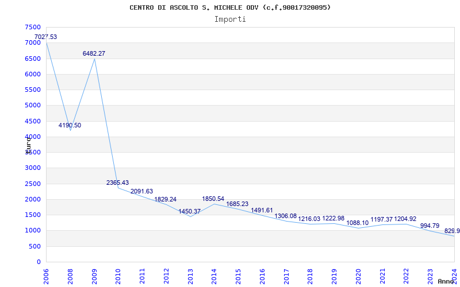Click the 7027.53 data label
This screenshot has height=287, width=460.
46,37
